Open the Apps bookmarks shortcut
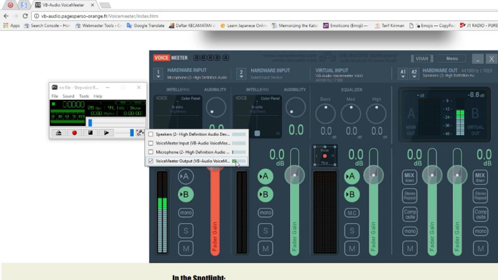The height and width of the screenshot is (280, 498). (x=11, y=26)
